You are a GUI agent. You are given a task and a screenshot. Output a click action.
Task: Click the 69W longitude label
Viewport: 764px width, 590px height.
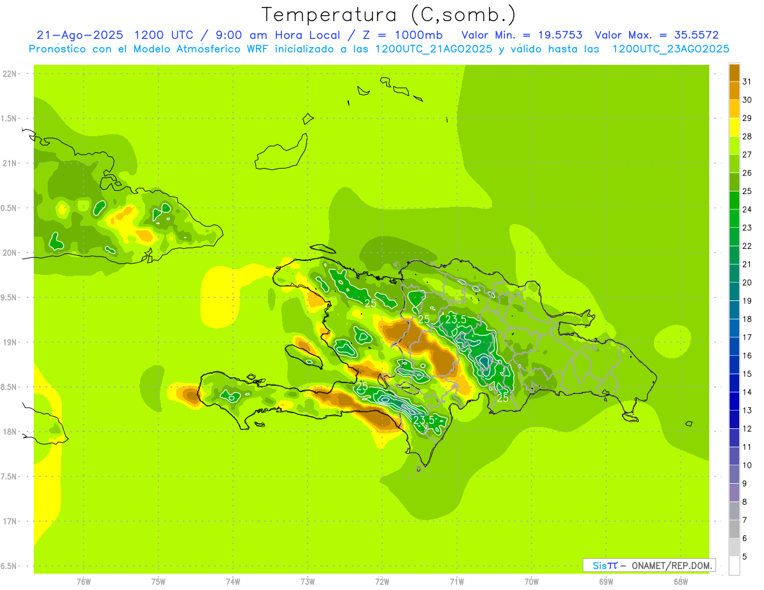[606, 582]
